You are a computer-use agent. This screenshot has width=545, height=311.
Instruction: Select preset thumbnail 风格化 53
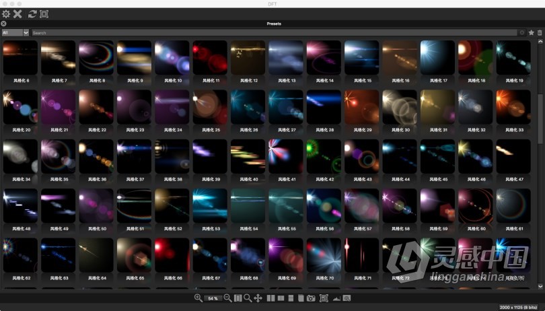coord(210,205)
